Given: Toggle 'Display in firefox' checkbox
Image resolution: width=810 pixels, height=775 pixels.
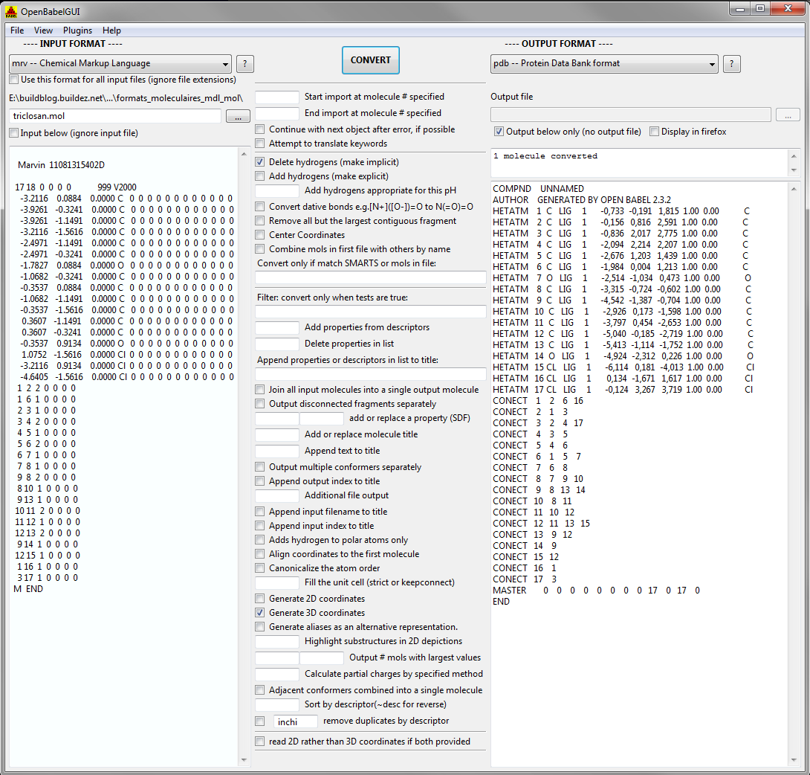Looking at the screenshot, I should [x=655, y=132].
